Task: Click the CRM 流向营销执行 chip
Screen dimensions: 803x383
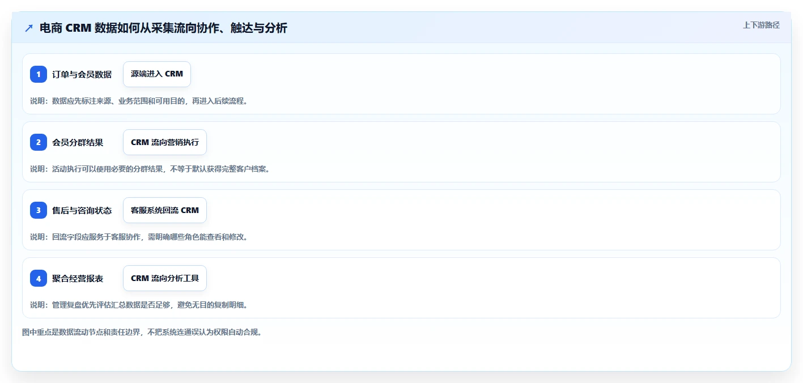Action: click(x=165, y=142)
